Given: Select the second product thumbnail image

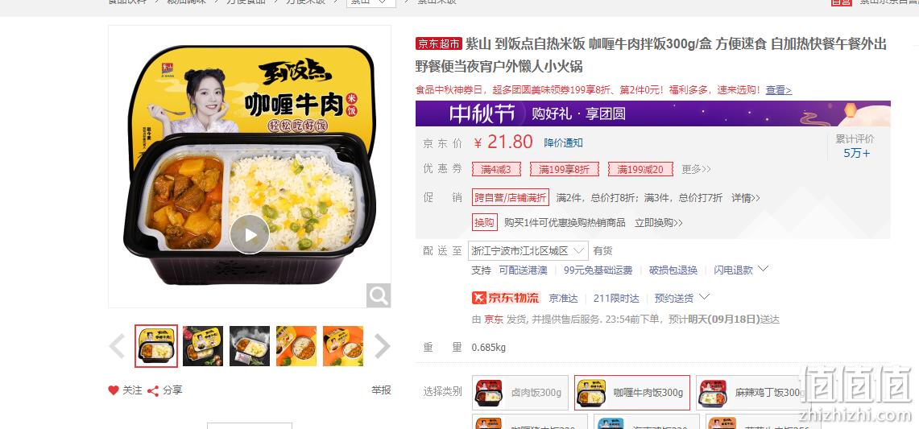Looking at the screenshot, I should [x=203, y=346].
